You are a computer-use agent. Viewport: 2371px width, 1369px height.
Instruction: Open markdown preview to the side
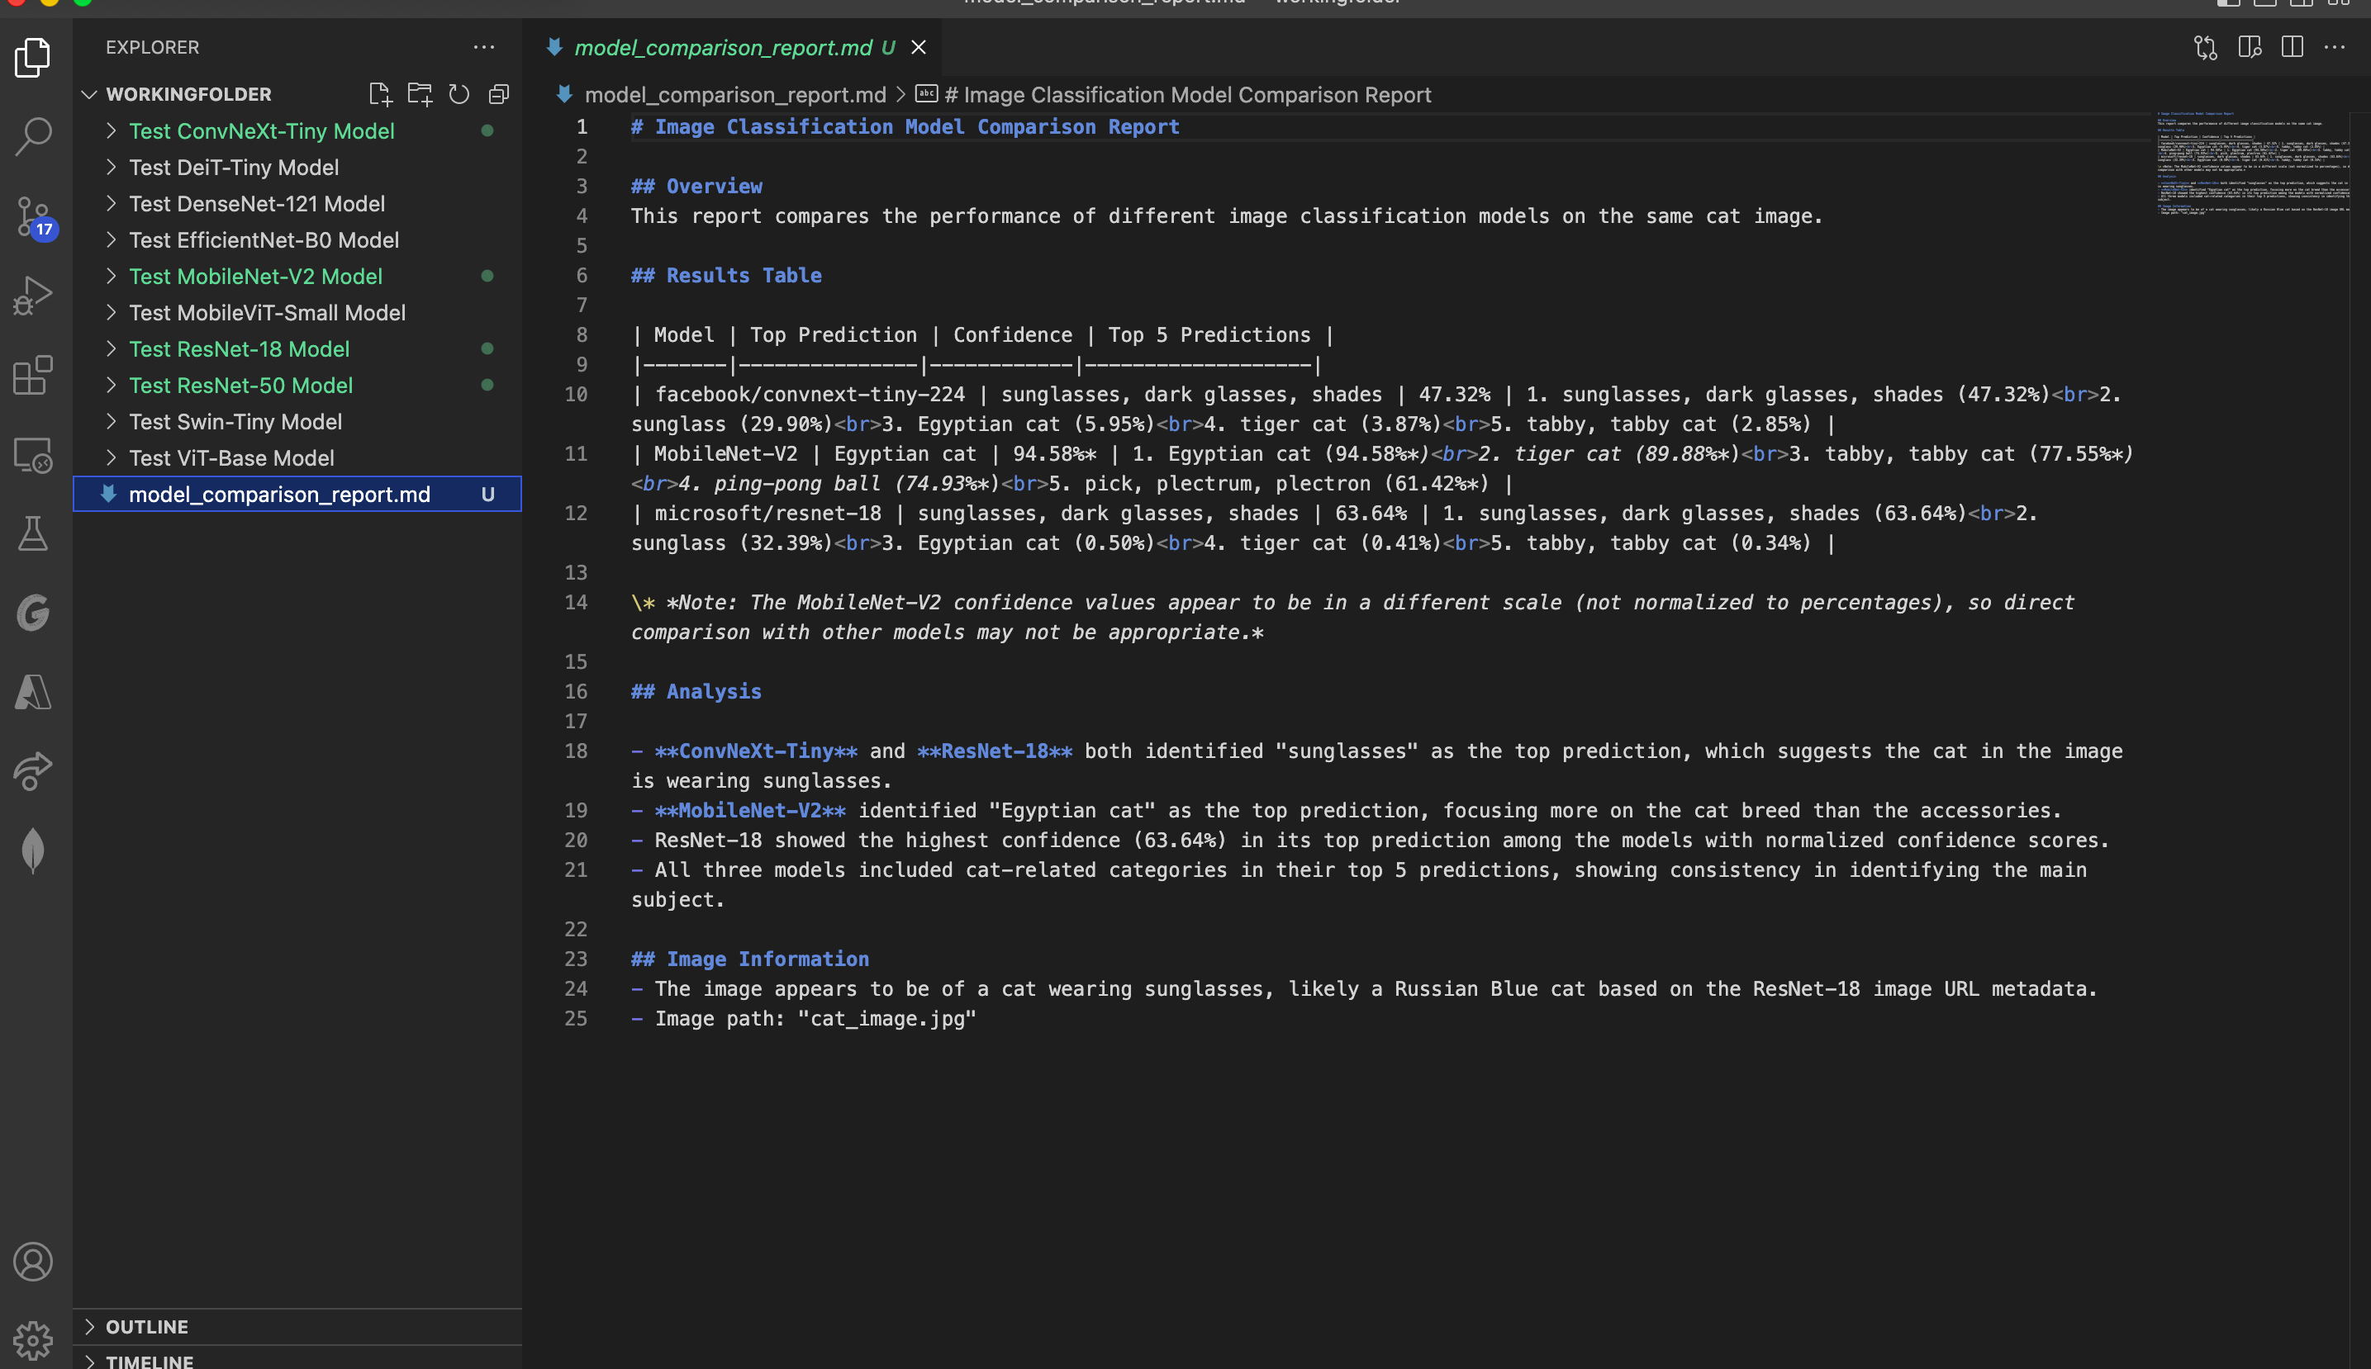click(x=2250, y=47)
